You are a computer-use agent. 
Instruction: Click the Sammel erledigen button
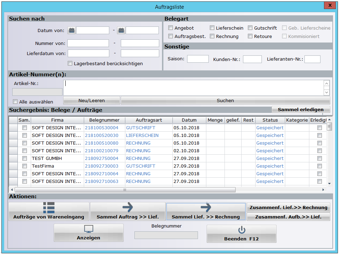(301, 109)
